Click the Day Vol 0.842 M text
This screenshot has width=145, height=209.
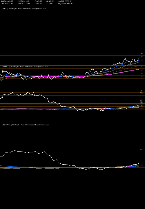(x=65, y=3)
